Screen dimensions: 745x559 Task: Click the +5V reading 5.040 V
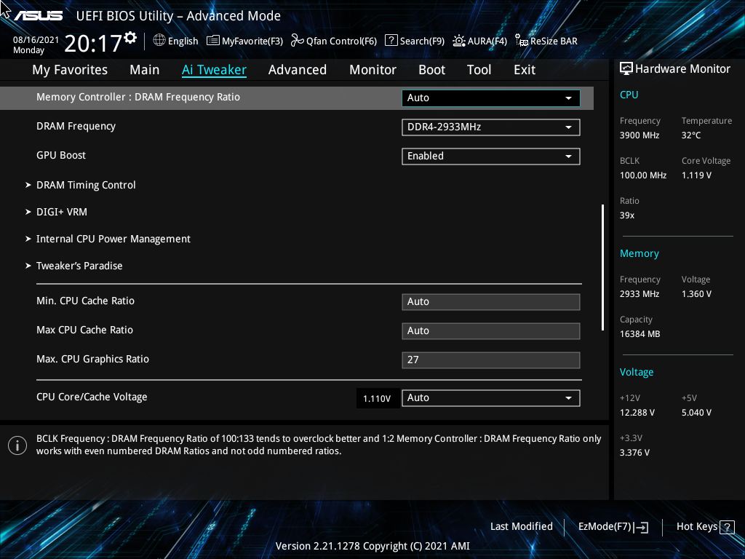(x=696, y=412)
